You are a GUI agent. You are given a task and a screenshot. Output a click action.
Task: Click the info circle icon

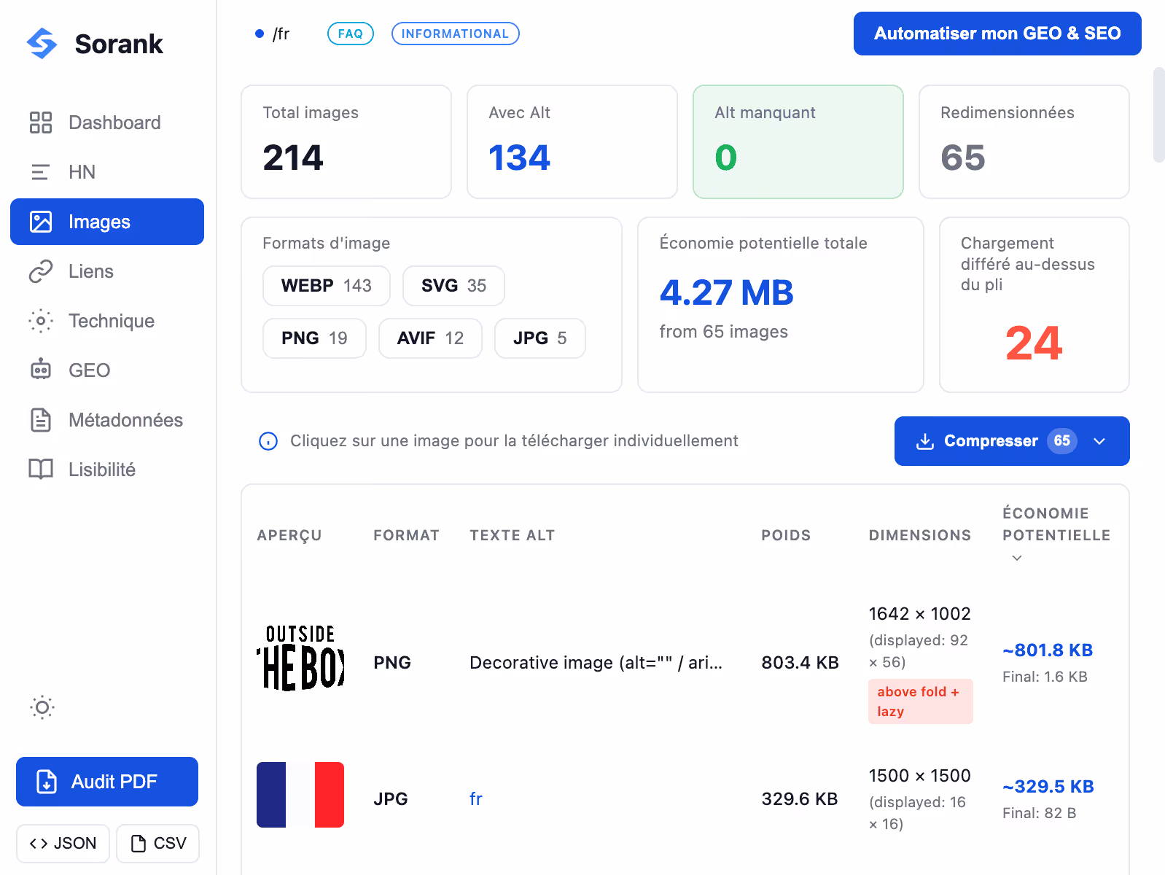coord(268,441)
